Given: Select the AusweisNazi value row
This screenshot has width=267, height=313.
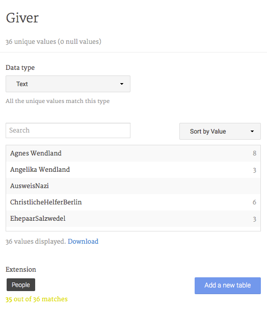Looking at the screenshot, I should coord(133,186).
